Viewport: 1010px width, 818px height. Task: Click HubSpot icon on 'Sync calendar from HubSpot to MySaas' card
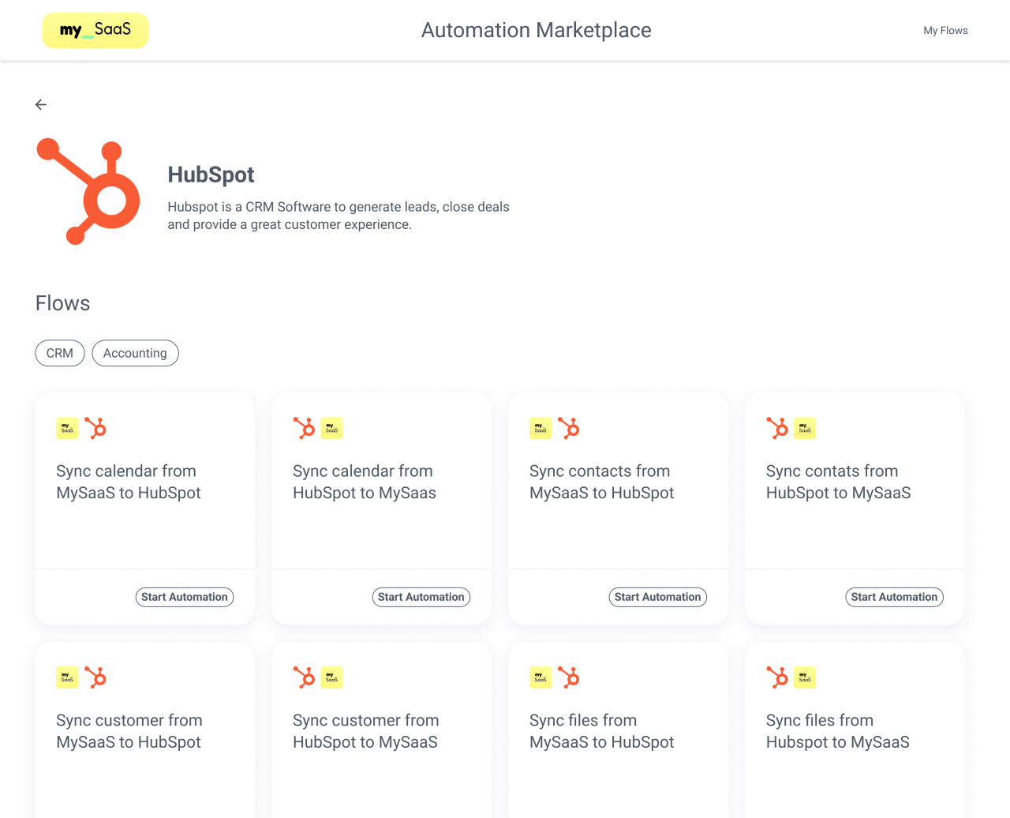tap(304, 428)
